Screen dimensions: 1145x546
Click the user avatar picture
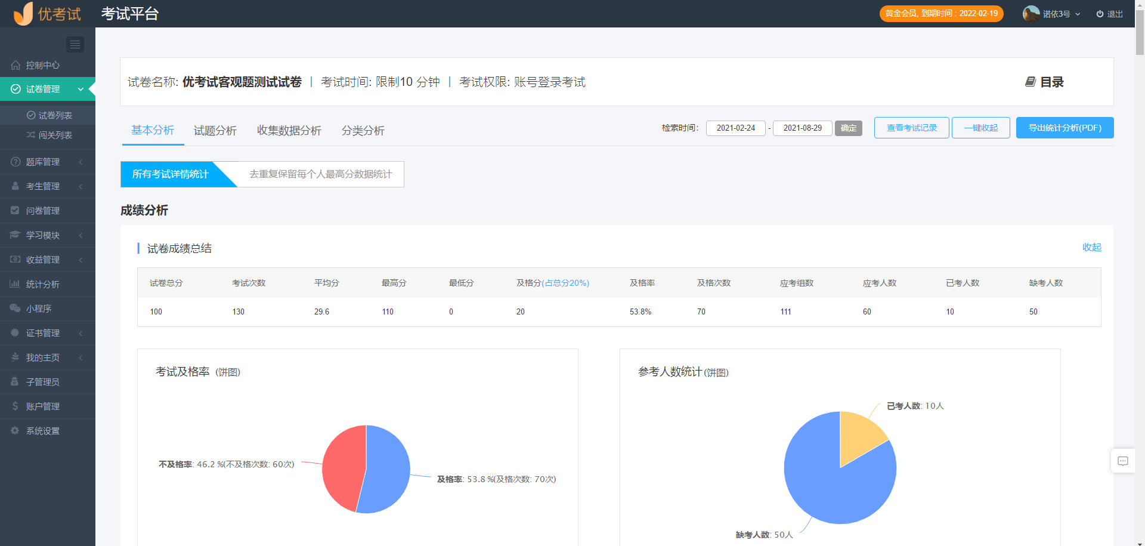click(1030, 14)
